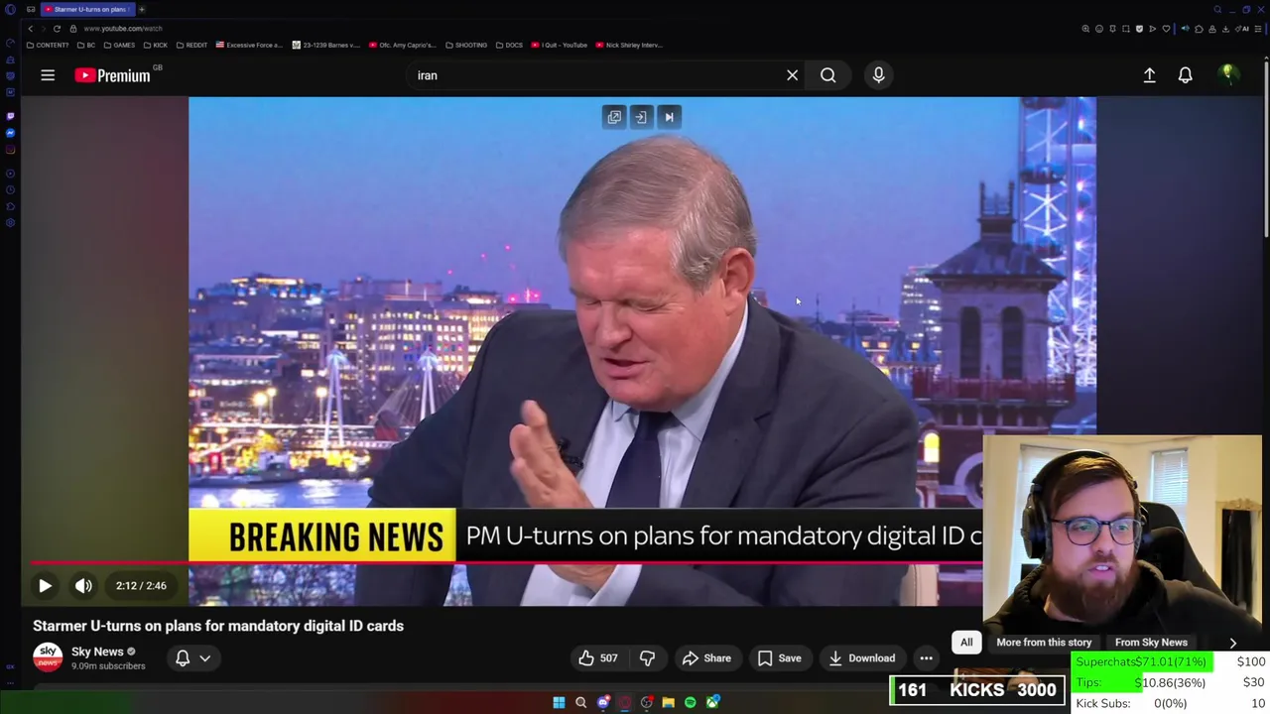Screen dimensions: 1270x714
Task: Select the 'Starmer U-turns on plans' browser tab
Action: pyautogui.click(x=88, y=9)
